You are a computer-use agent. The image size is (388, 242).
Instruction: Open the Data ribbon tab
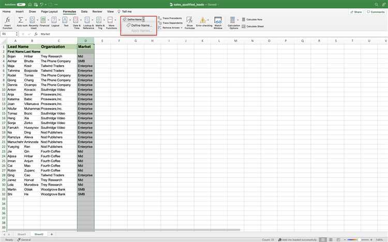(x=84, y=11)
